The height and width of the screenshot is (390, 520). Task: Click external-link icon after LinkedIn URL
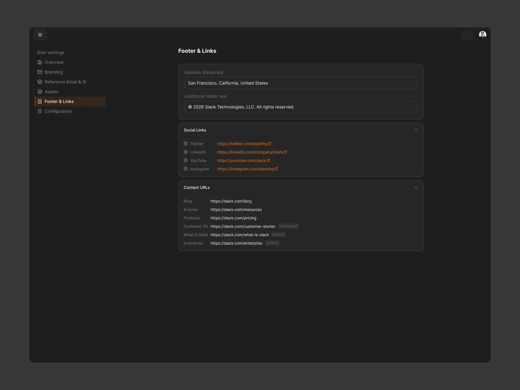285,152
